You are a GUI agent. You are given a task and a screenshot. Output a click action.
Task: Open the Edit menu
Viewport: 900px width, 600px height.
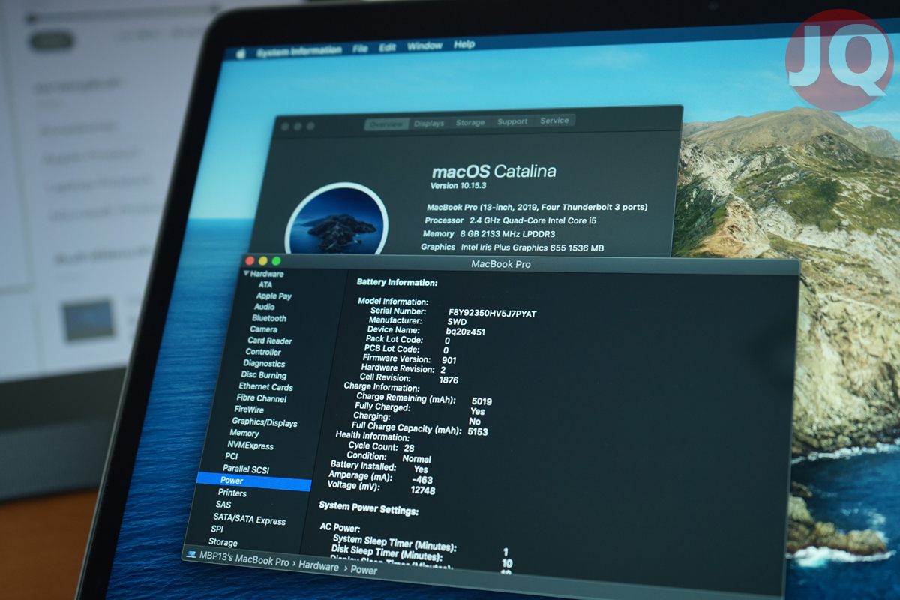(x=387, y=47)
